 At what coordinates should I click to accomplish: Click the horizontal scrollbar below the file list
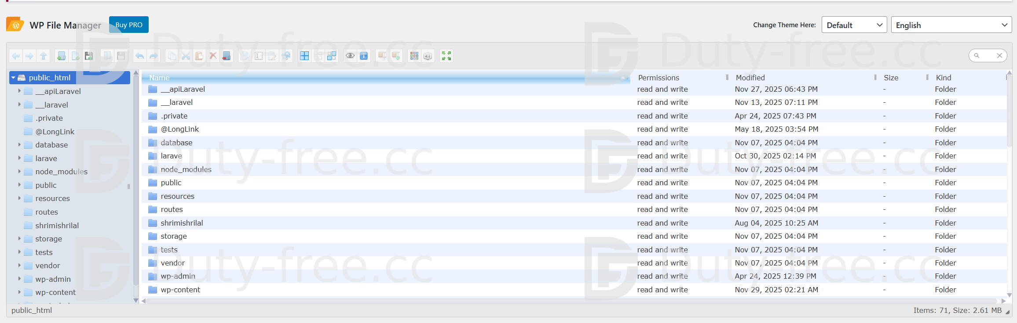tap(572, 301)
